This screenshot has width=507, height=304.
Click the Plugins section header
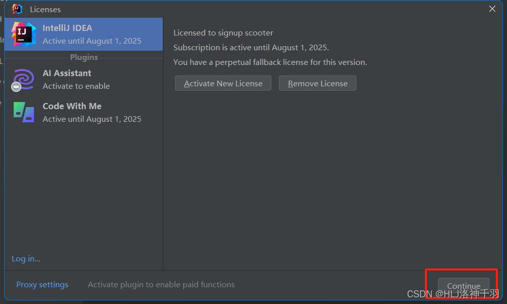(x=84, y=57)
